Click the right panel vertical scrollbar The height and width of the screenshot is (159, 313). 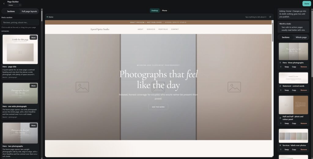point(312,44)
